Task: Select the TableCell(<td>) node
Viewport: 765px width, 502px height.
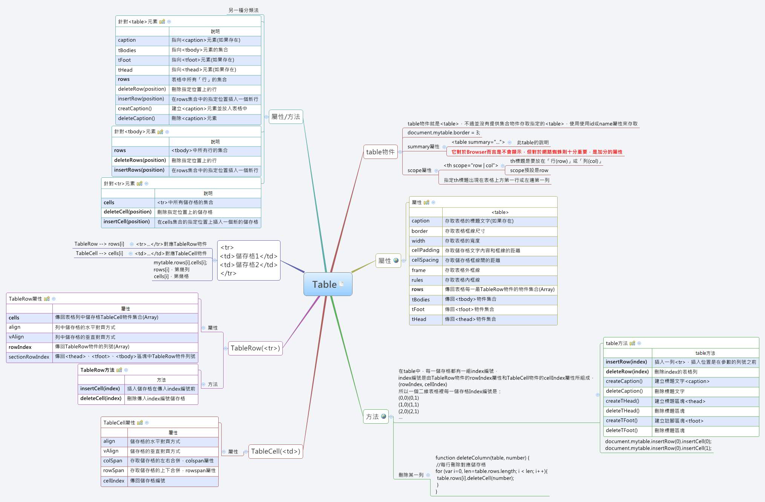Action: pyautogui.click(x=276, y=452)
